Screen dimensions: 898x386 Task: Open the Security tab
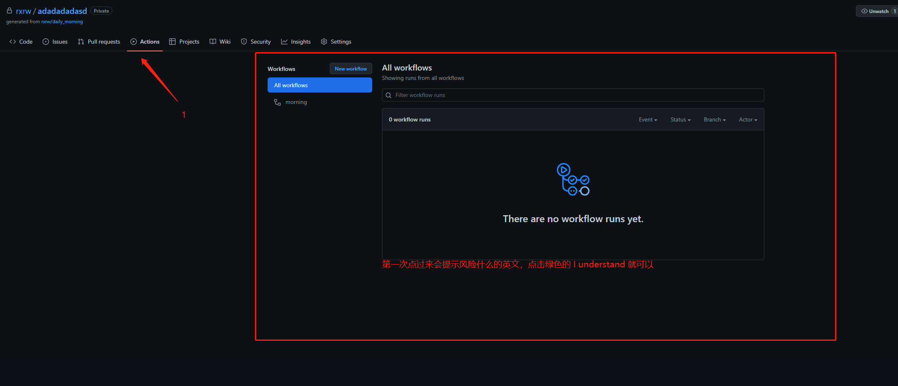pos(256,42)
